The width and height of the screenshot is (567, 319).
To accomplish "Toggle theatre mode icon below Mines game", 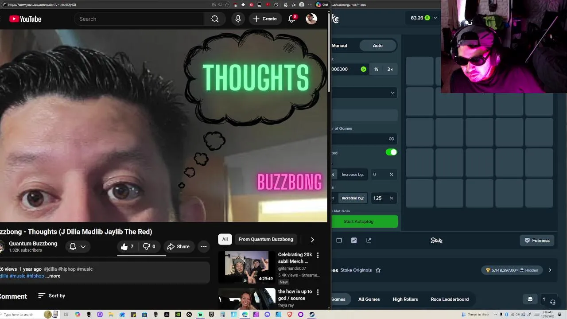I will 339,240.
